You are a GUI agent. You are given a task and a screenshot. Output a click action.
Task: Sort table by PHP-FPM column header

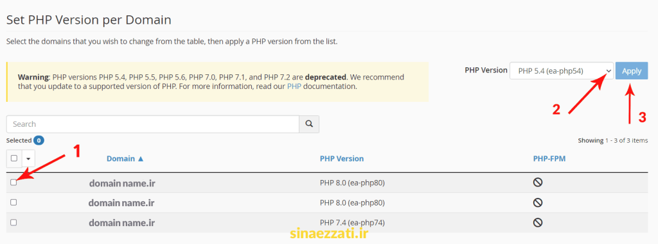[549, 159]
